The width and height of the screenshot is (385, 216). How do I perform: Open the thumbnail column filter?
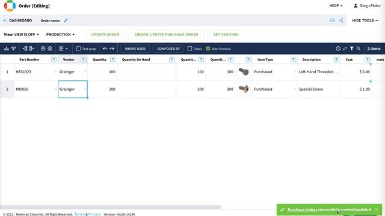[x=248, y=59]
